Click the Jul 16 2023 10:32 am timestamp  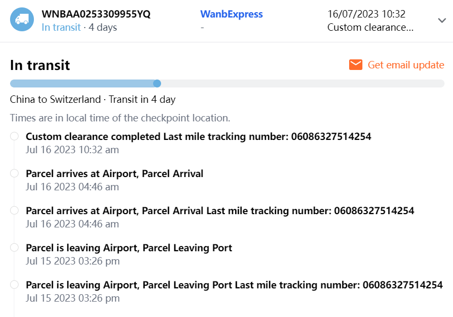(72, 149)
